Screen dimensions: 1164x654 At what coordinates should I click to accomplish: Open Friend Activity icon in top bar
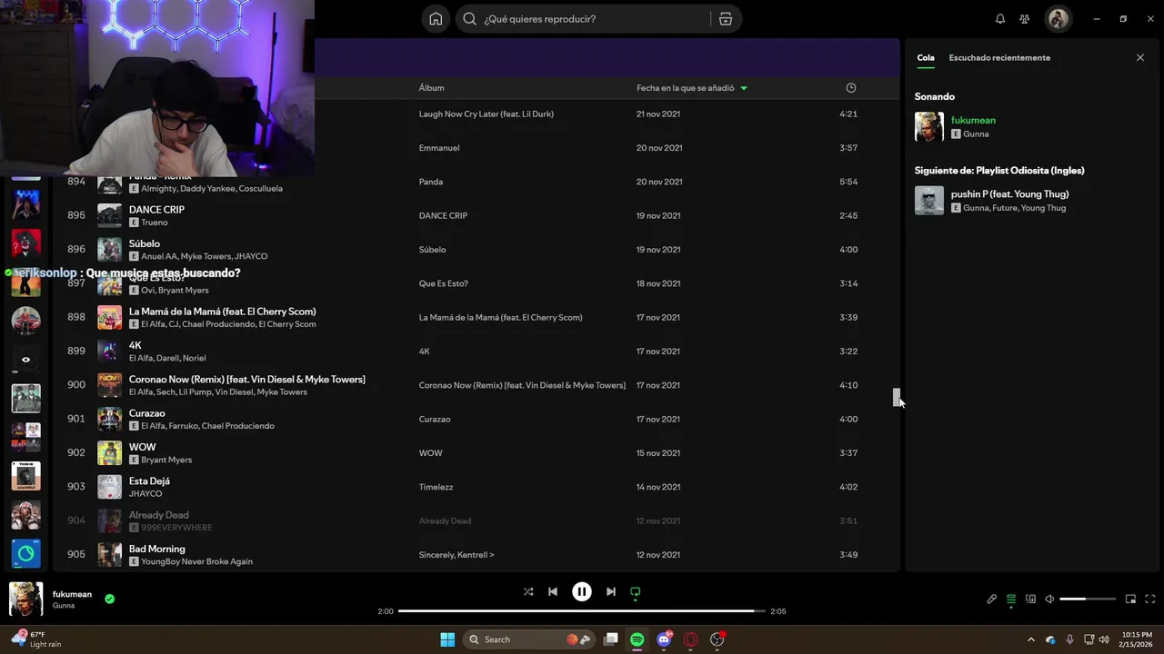coord(1025,19)
